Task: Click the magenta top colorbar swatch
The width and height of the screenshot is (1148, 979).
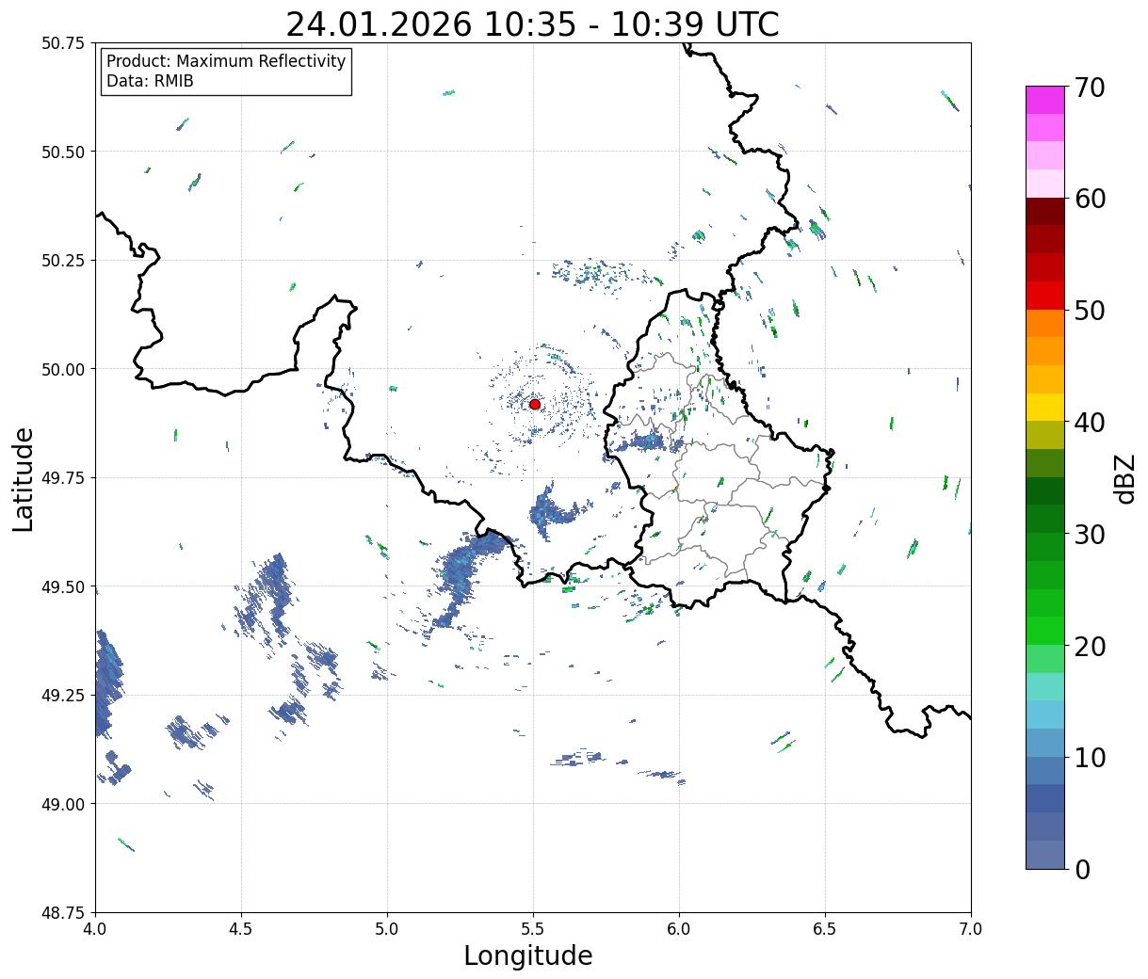Action: tap(1045, 100)
